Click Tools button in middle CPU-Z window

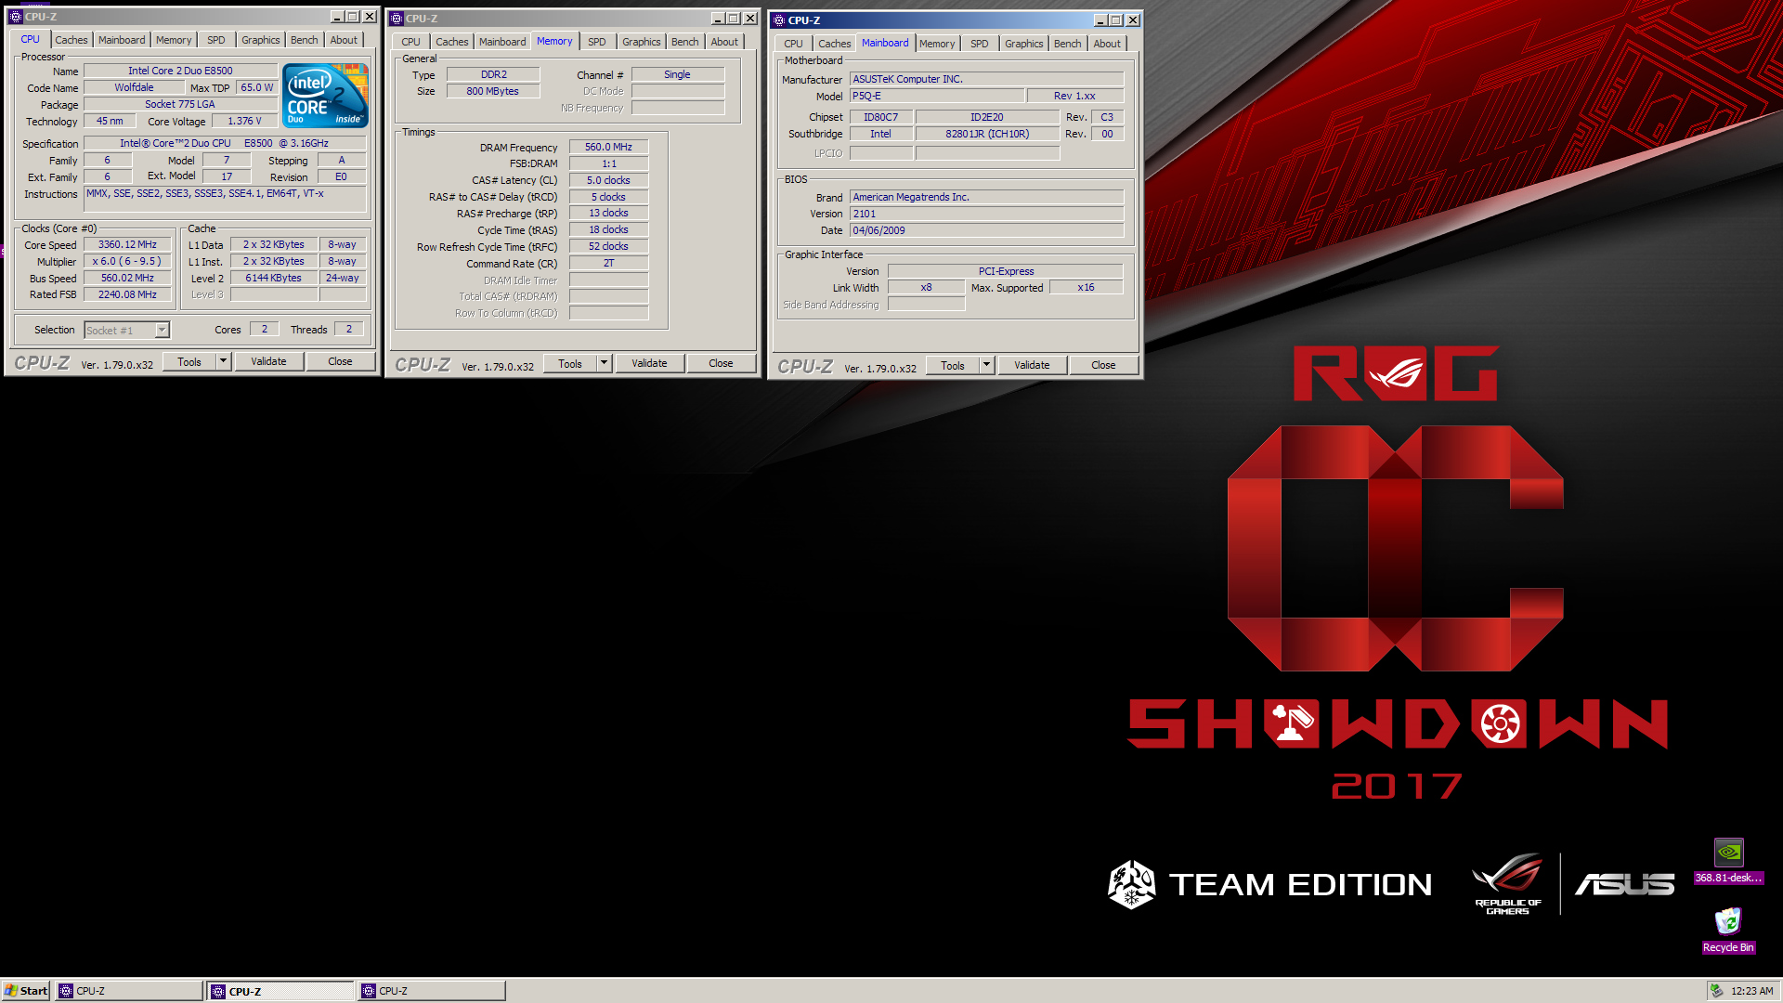(x=570, y=364)
